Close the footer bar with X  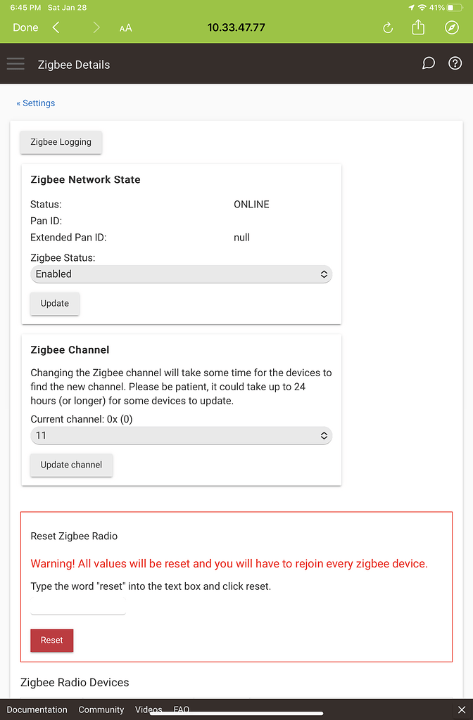click(x=462, y=710)
